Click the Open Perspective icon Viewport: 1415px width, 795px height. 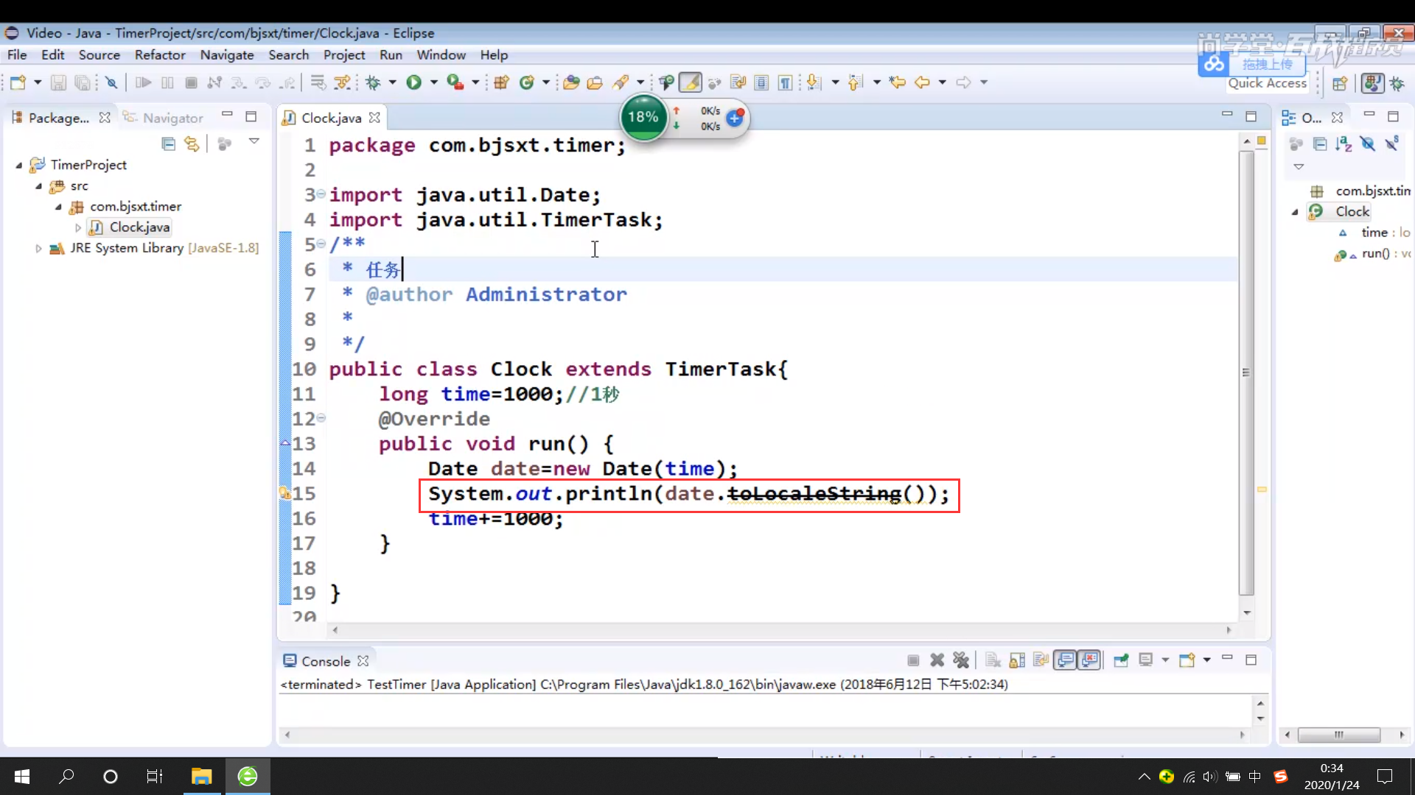(x=1340, y=83)
